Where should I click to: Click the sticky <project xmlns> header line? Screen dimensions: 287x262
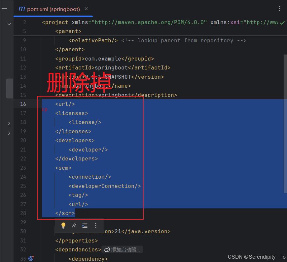(160, 22)
